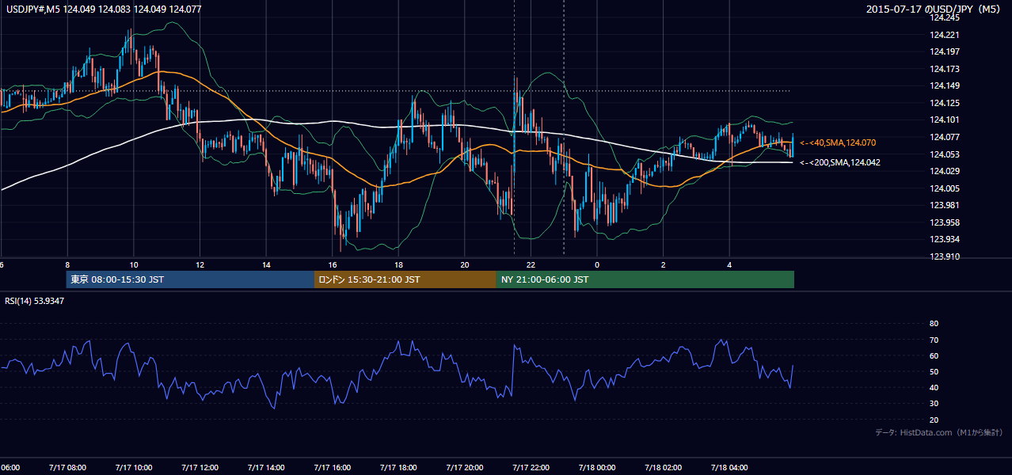Click the 7/17 20:00 time axis label
The width and height of the screenshot is (1012, 475).
pyautogui.click(x=465, y=468)
